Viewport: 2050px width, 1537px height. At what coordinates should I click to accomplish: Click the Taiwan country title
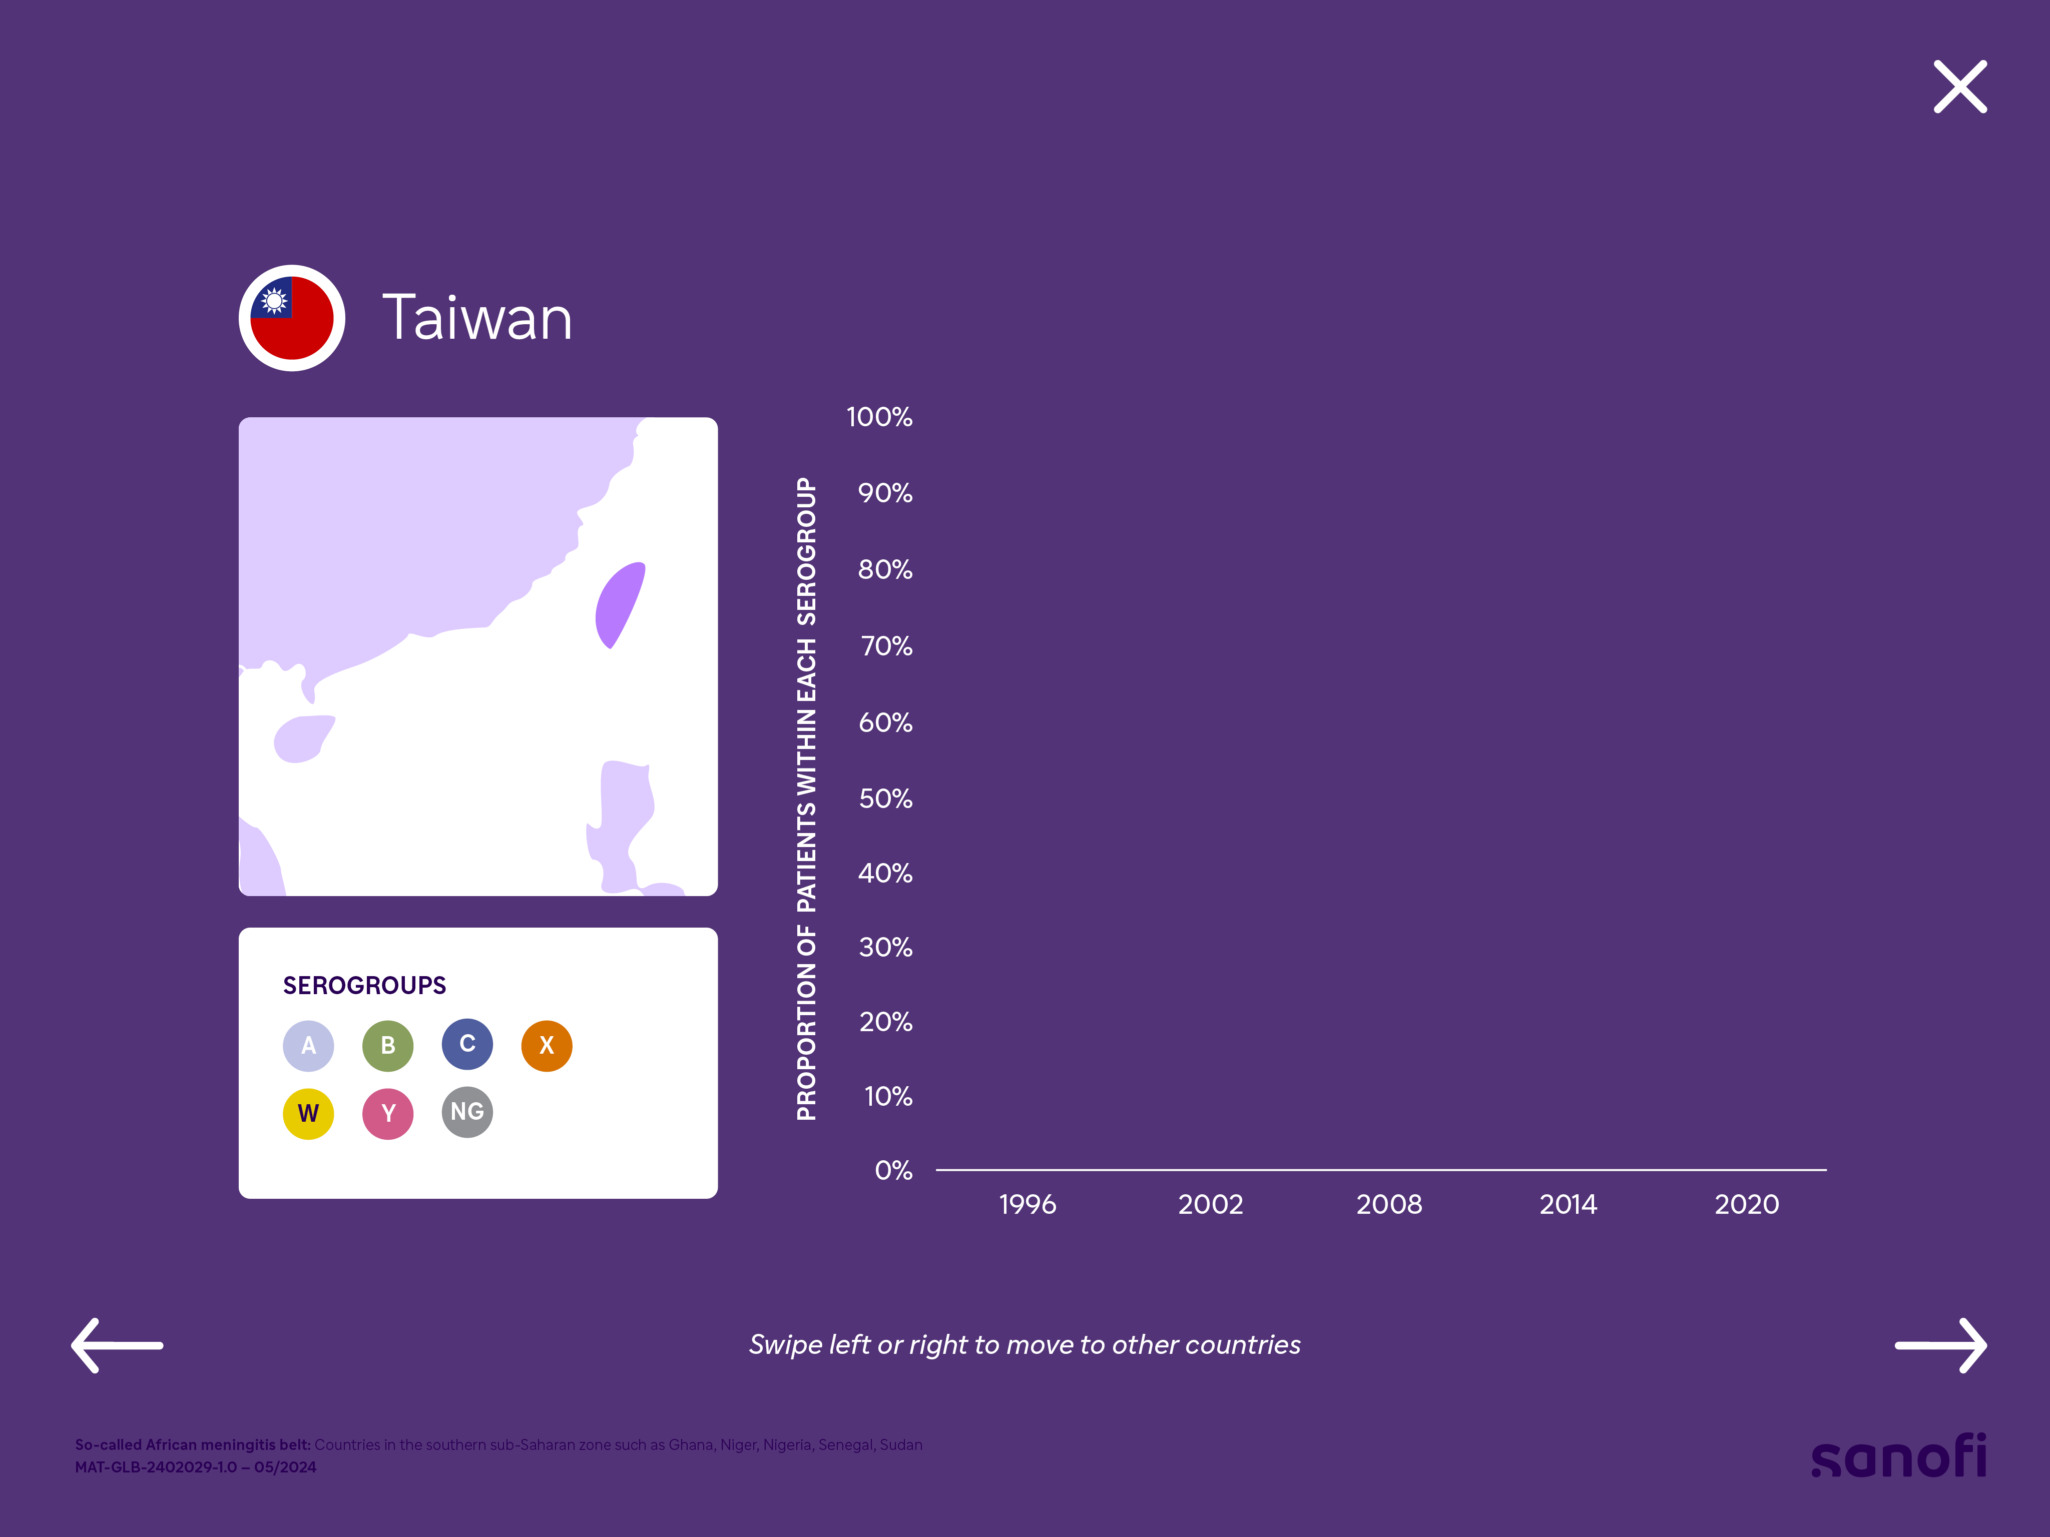(x=477, y=318)
